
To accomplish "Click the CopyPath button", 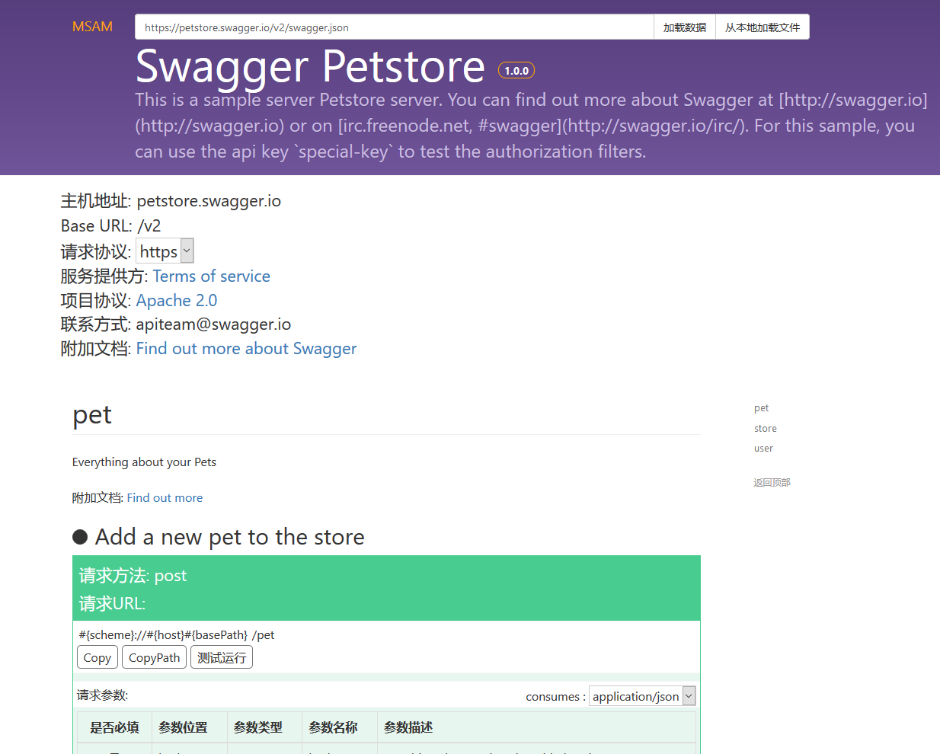I will click(x=155, y=657).
